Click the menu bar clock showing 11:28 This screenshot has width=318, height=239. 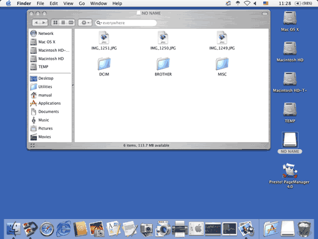point(285,3)
